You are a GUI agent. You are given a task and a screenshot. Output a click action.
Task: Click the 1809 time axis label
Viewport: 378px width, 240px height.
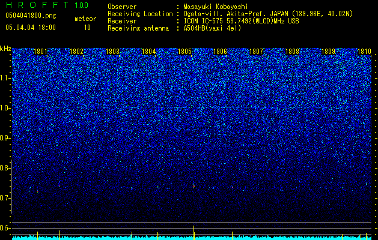329,52
